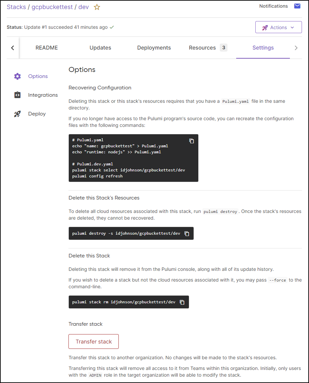Image resolution: width=309 pixels, height=383 pixels.
Task: Copy the pulumi destroy command
Action: 187,233
